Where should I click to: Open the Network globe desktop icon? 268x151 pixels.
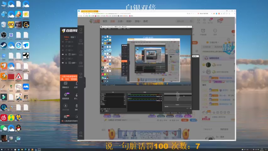[4, 14]
